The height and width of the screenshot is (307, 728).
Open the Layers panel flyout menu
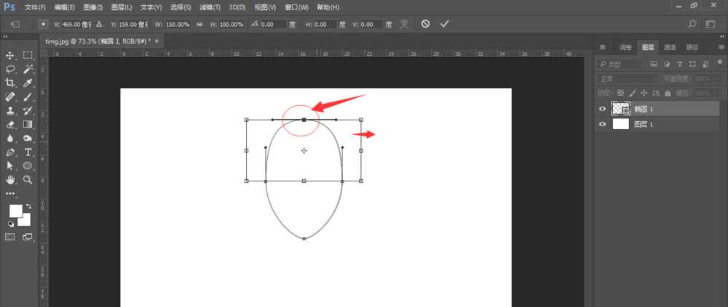click(719, 47)
